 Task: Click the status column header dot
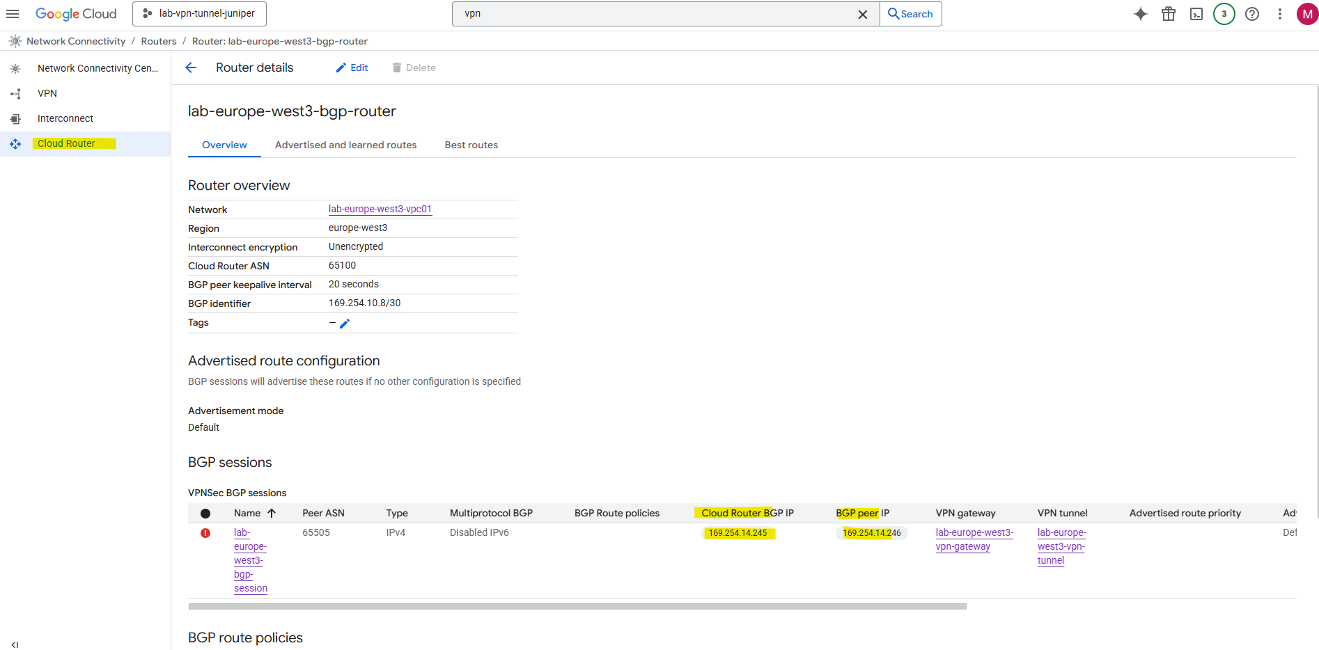pos(205,514)
